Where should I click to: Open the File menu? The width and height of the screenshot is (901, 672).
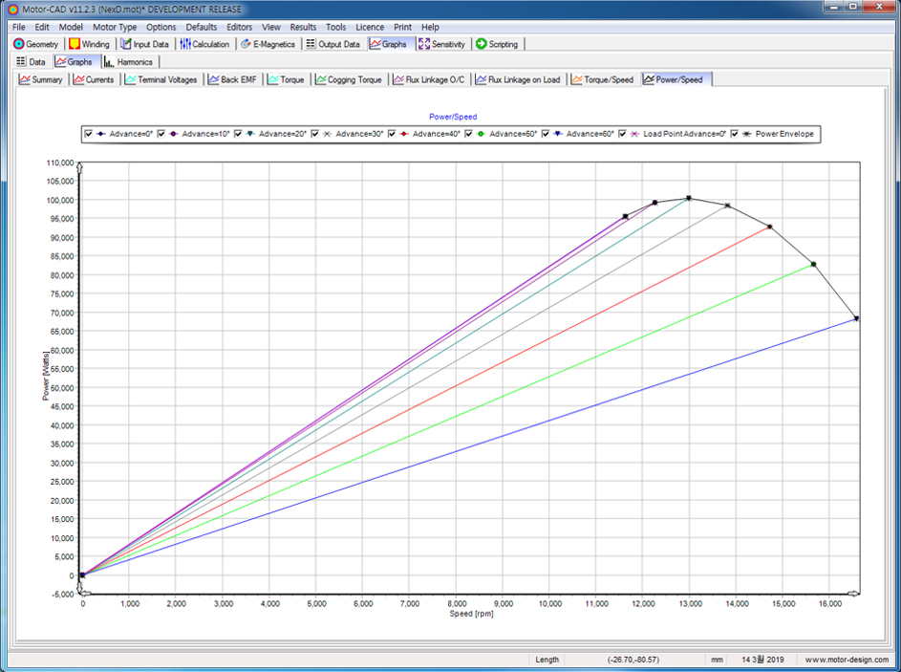pyautogui.click(x=19, y=27)
